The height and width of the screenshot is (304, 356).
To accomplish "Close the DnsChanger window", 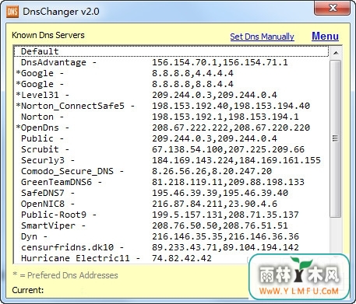I will point(332,8).
